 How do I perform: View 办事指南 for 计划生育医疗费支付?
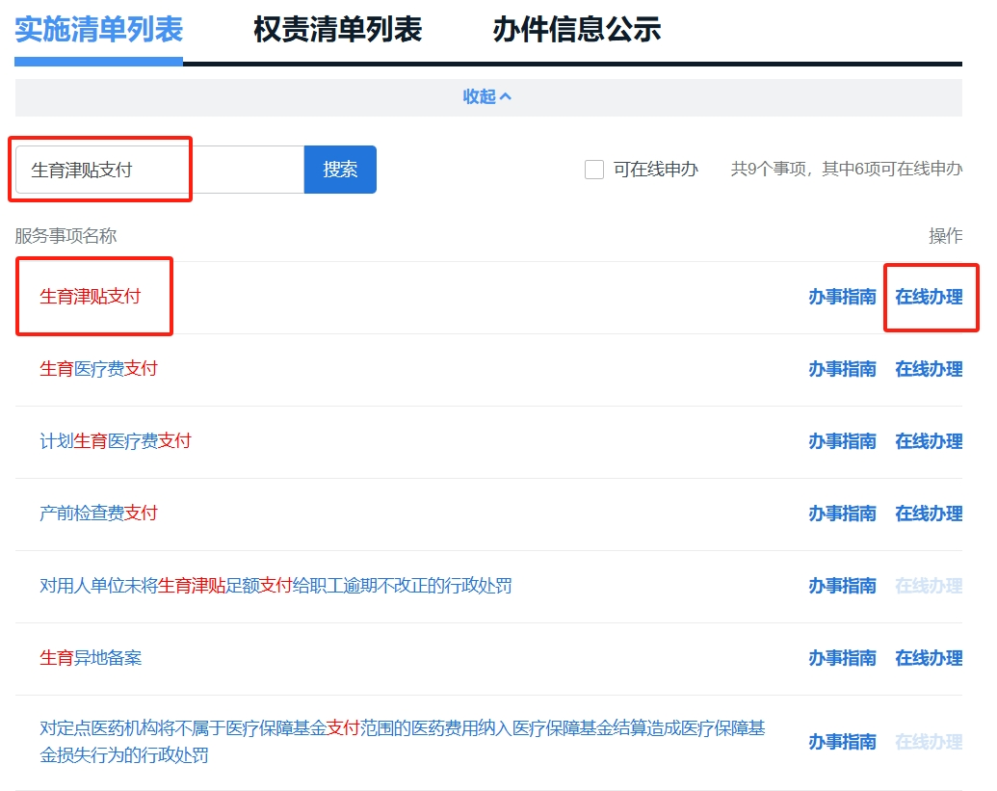pos(842,441)
